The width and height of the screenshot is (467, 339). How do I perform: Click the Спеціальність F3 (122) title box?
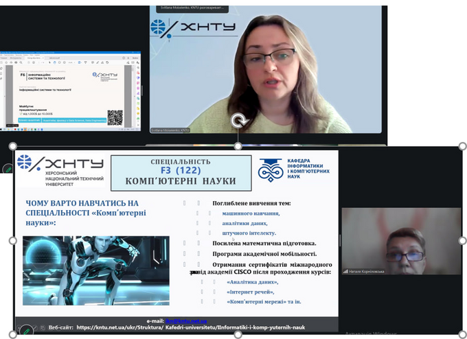tap(179, 172)
